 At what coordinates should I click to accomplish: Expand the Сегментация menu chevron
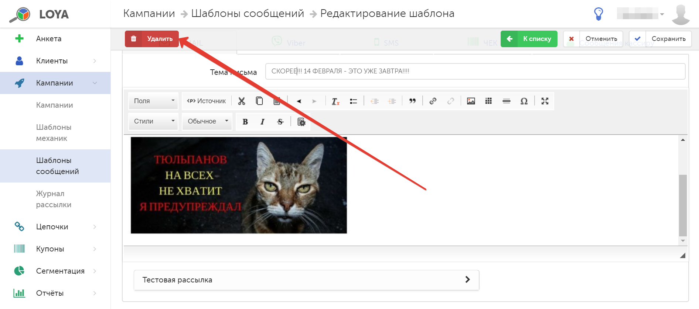pyautogui.click(x=95, y=271)
